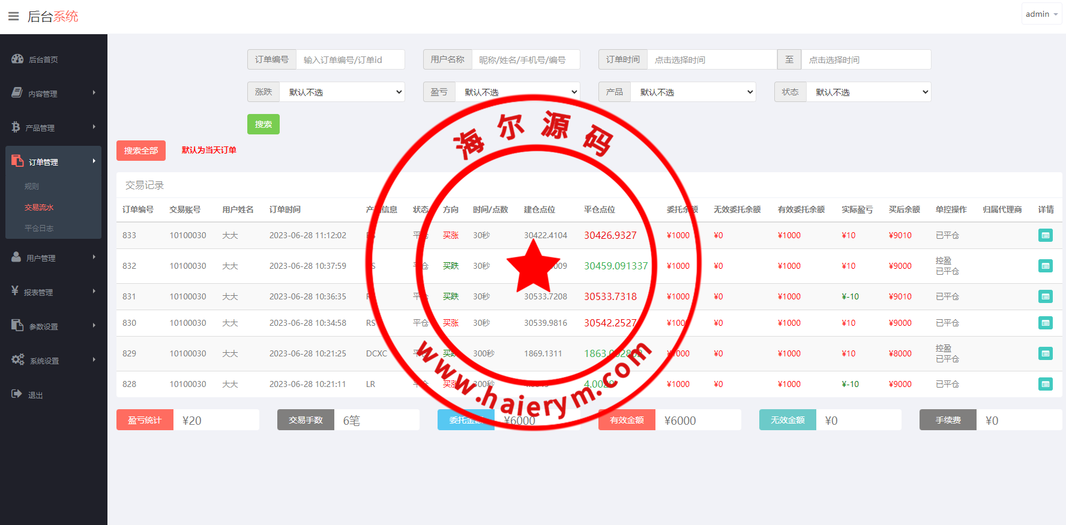Click details icon for order 830

tap(1045, 323)
